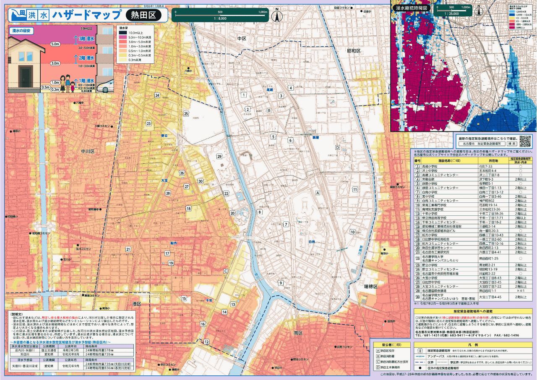Click the 名古屋市 指定緊急避難場所 search field

pyautogui.click(x=481, y=144)
